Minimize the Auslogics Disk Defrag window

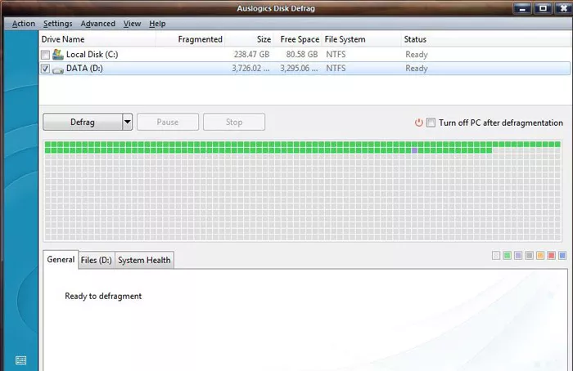(522, 8)
